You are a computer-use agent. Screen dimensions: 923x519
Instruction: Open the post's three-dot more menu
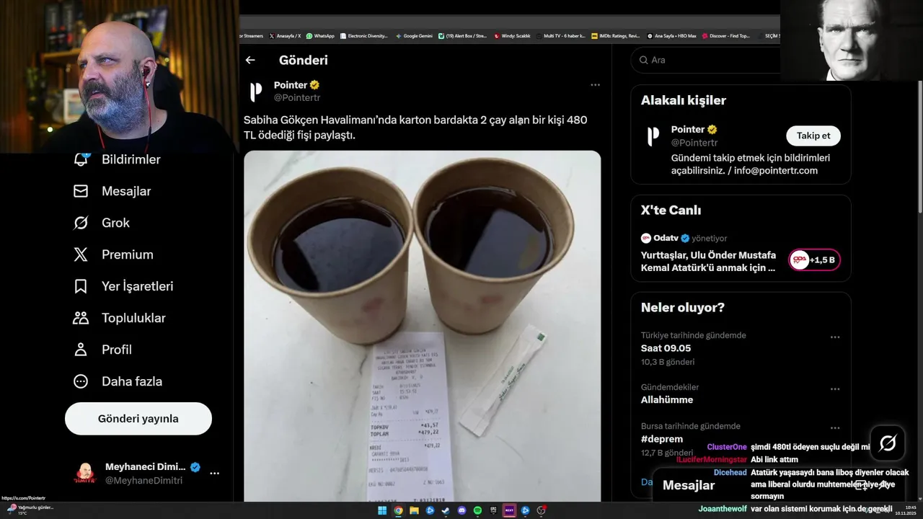595,85
